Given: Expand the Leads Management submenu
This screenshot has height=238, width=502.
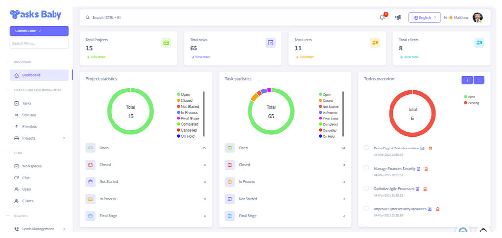Looking at the screenshot, I should (x=64, y=229).
